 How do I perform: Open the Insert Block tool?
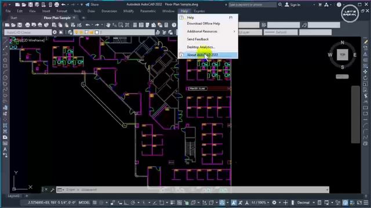[5, 107]
